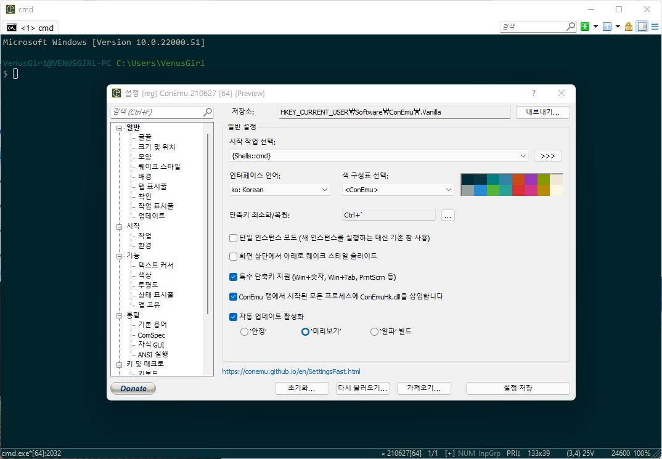Select ComSpec in the settings tree

pyautogui.click(x=151, y=335)
